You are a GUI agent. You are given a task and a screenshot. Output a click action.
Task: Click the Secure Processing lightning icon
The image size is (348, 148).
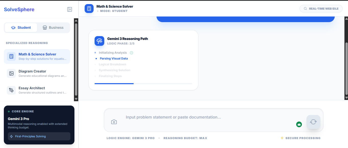click(x=282, y=138)
